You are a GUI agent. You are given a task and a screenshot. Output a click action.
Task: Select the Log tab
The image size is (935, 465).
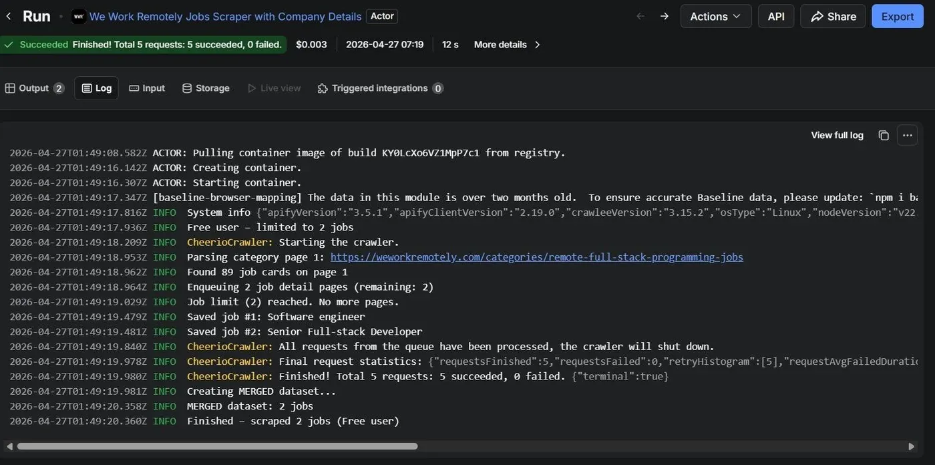point(96,88)
